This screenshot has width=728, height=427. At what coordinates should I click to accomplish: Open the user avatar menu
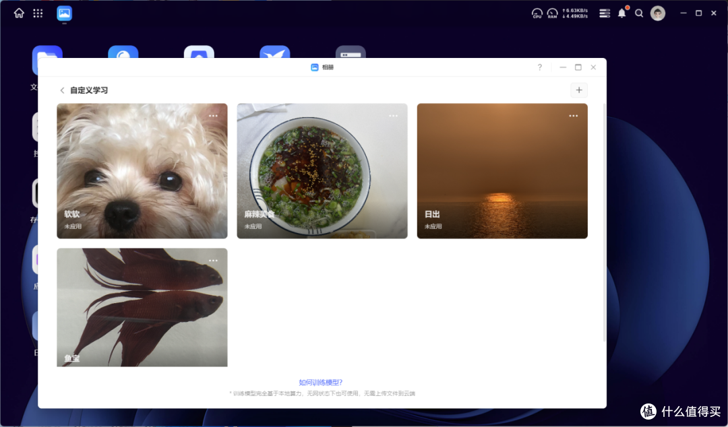pyautogui.click(x=658, y=13)
